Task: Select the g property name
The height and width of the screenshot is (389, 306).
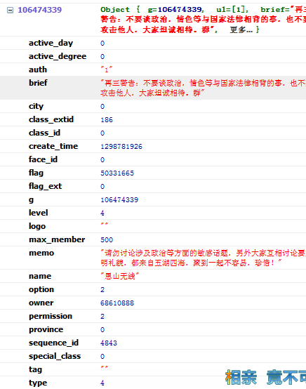Action: click(x=32, y=199)
